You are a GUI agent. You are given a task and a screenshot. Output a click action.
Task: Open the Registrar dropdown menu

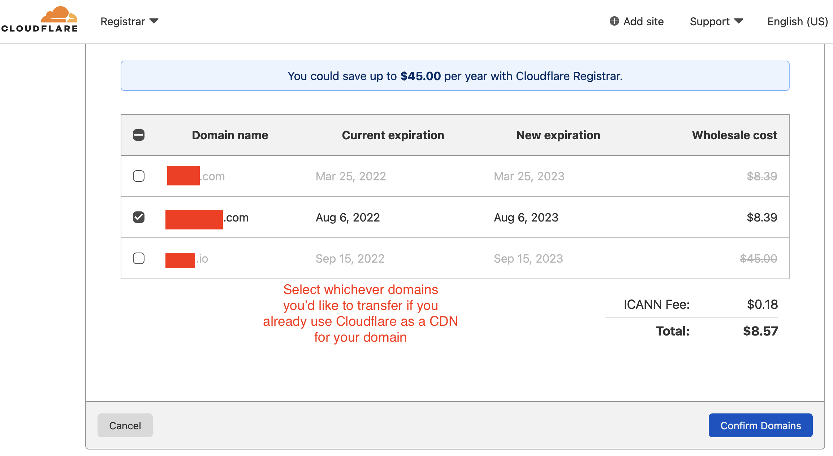click(x=129, y=22)
